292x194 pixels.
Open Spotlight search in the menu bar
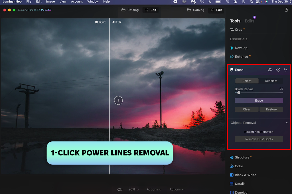click(x=252, y=2)
